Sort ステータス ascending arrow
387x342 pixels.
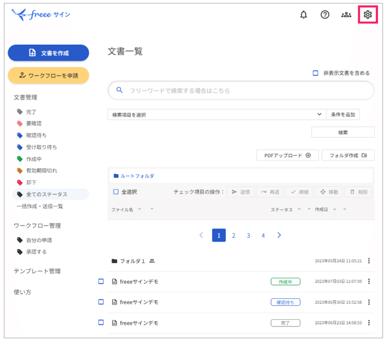click(x=299, y=209)
